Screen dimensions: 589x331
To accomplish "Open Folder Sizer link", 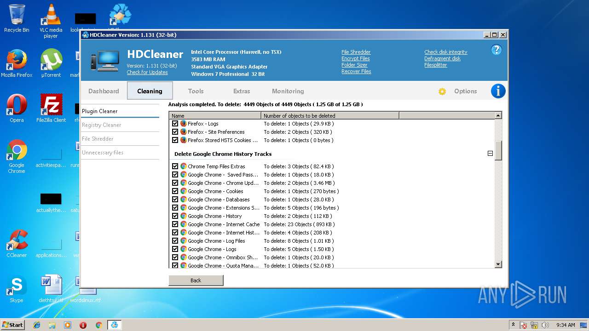I will pos(354,65).
